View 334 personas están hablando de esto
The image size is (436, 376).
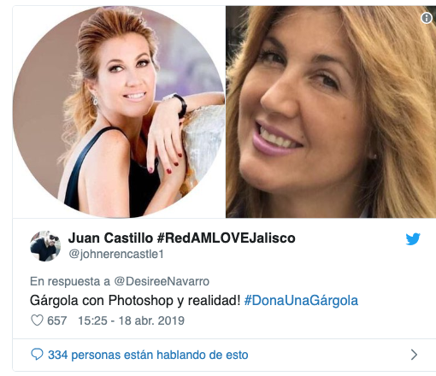148,355
